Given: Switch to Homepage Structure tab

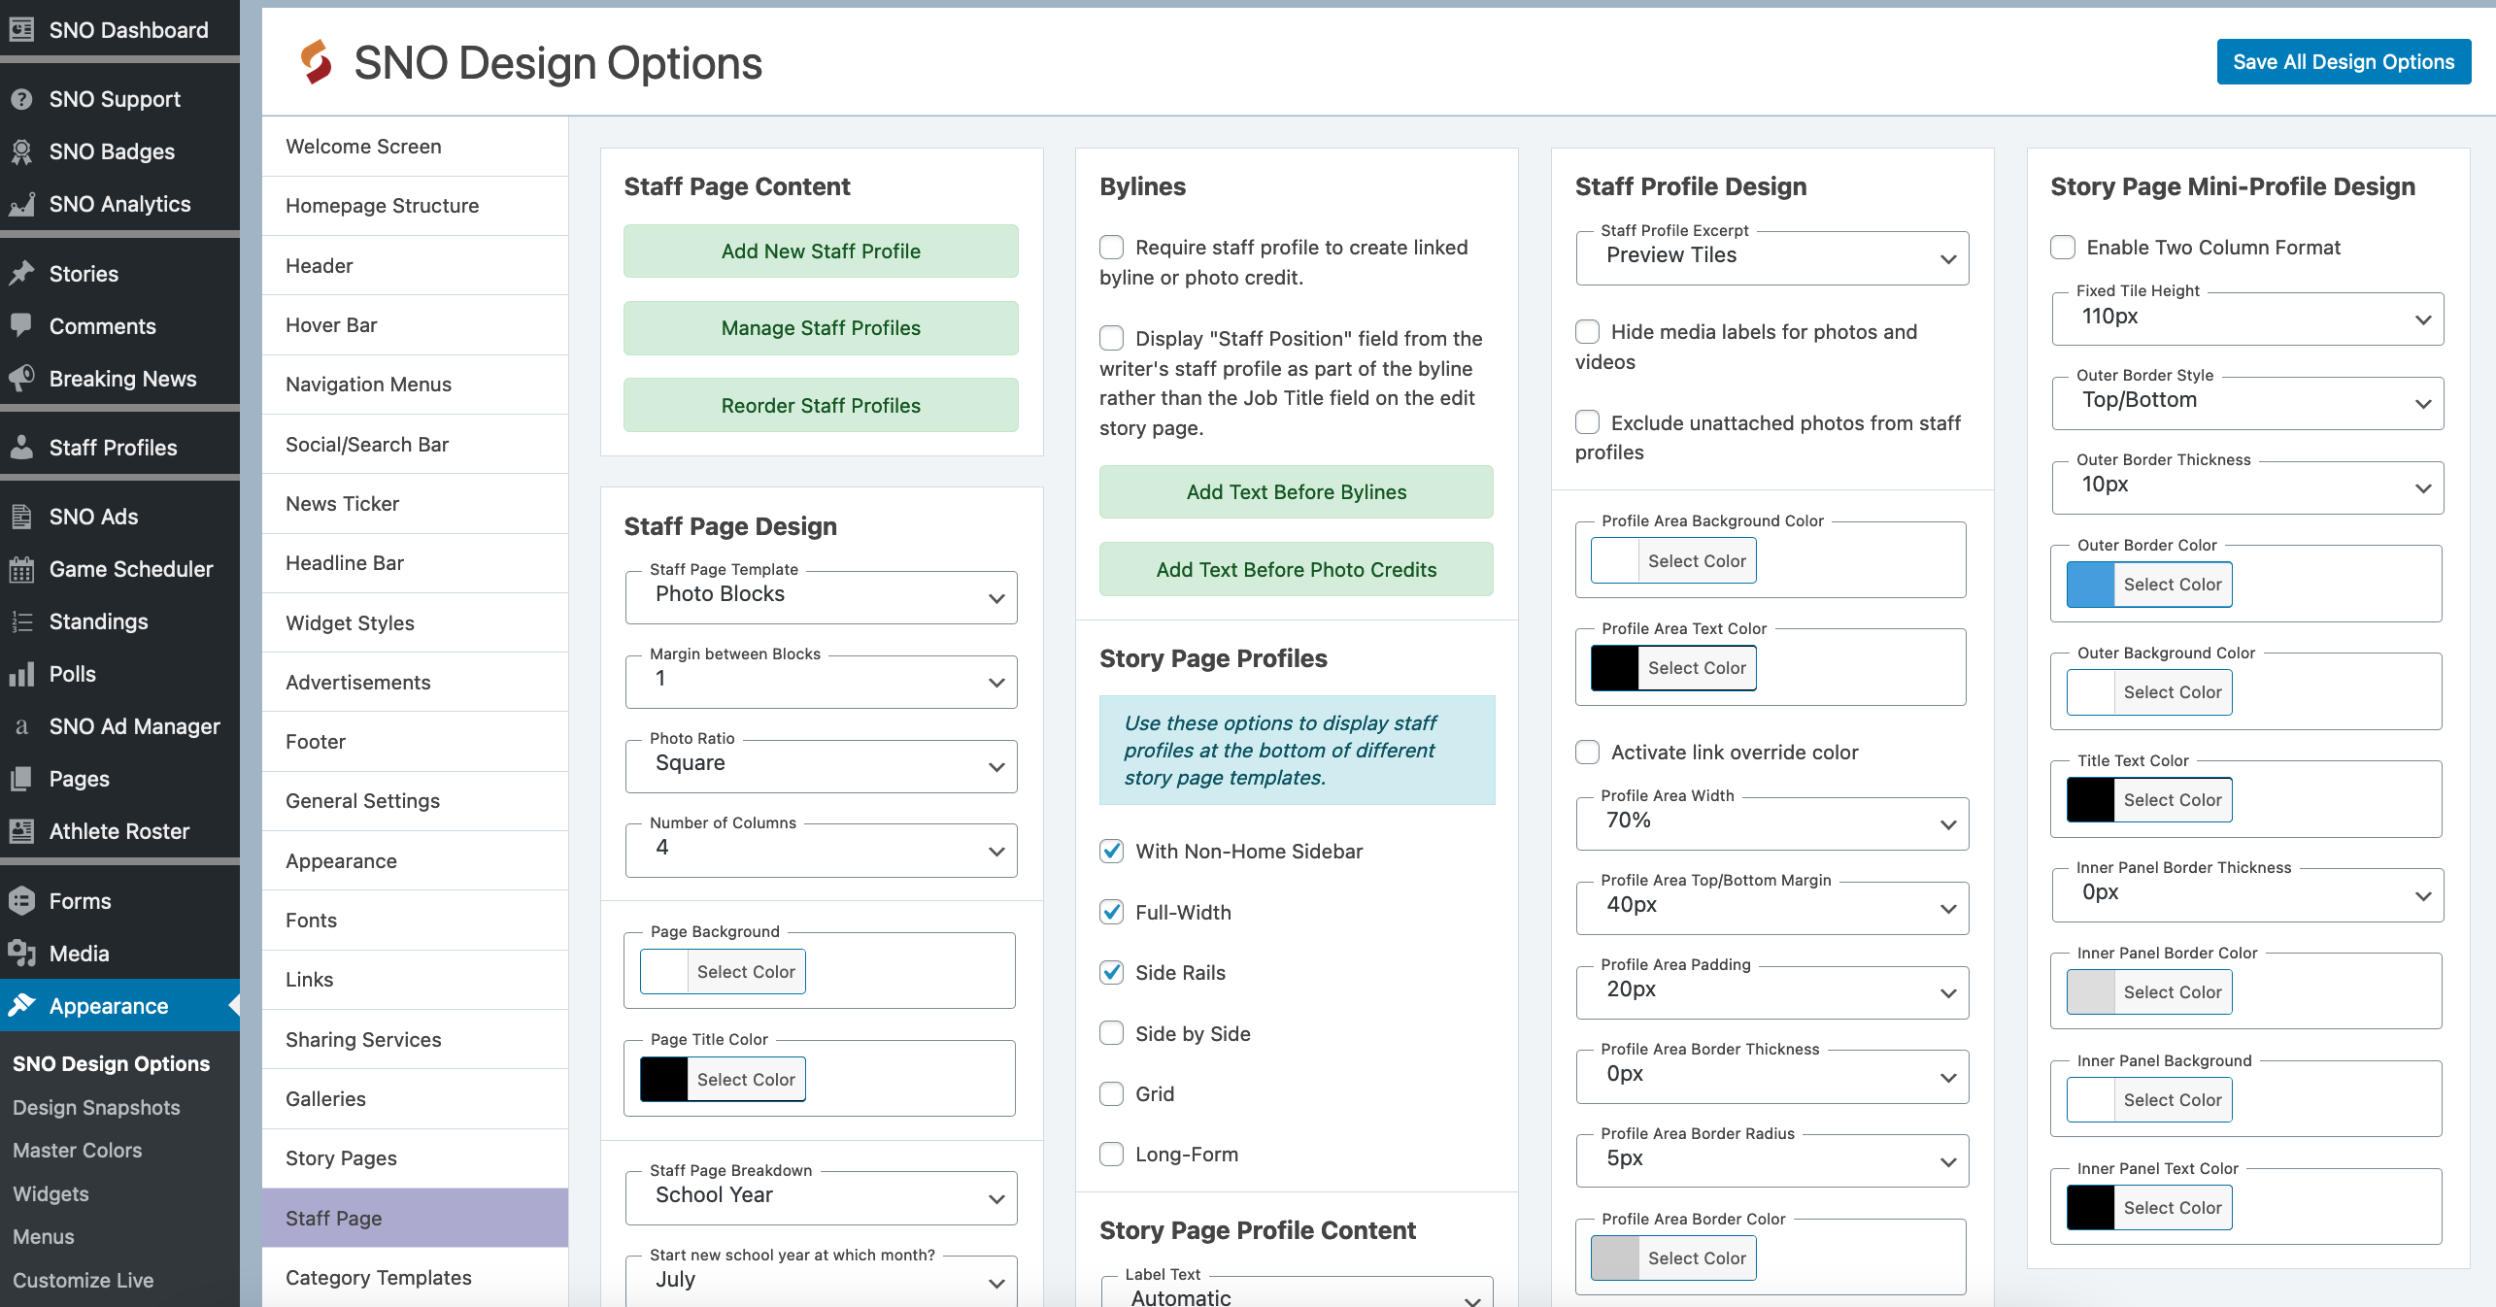Looking at the screenshot, I should coord(415,206).
